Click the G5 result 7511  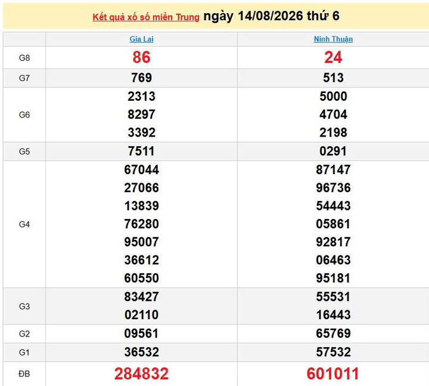[141, 151]
